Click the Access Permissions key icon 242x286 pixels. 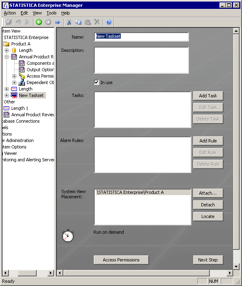point(22,76)
